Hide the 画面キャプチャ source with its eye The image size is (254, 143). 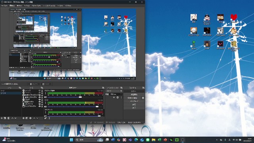click(40, 102)
